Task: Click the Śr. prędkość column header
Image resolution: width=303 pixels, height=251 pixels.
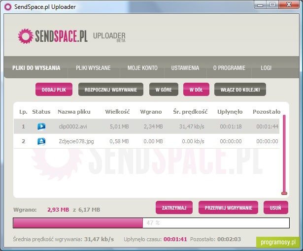Action: point(190,112)
